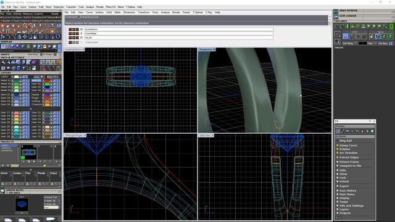Click the rightmost green sphere icon in T-Splines panel

[391, 36]
